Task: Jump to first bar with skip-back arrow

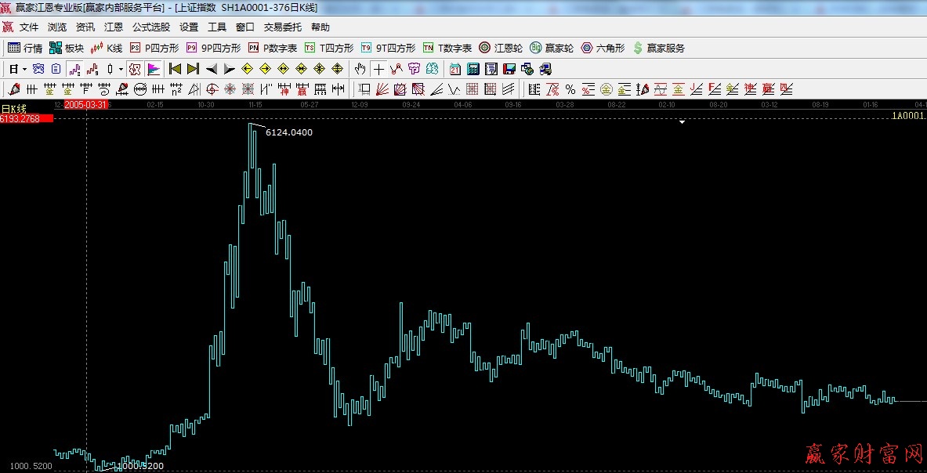Action: 175,69
